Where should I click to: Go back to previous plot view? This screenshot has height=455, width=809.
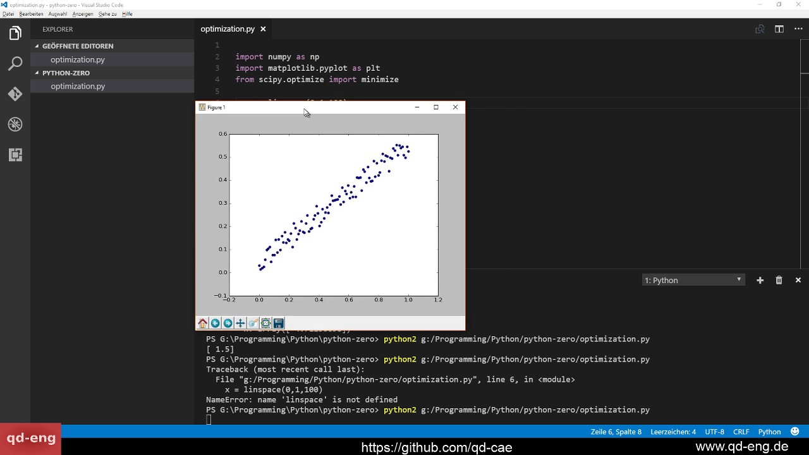(216, 324)
